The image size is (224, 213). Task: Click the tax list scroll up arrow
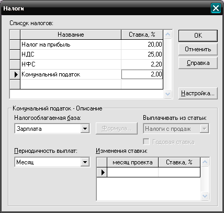[167, 34]
